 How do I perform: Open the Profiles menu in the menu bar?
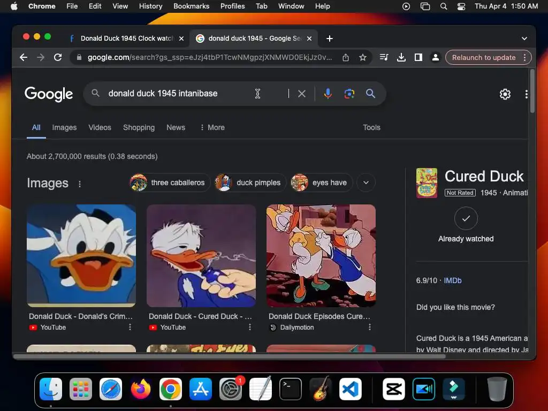pos(232,6)
